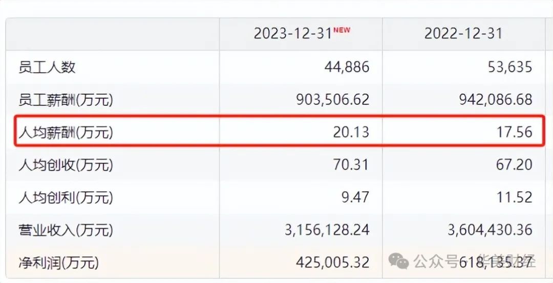This screenshot has height=283, width=553.
Task: Click the highlighted 人均薪酬(万元) row label
Action: click(66, 133)
